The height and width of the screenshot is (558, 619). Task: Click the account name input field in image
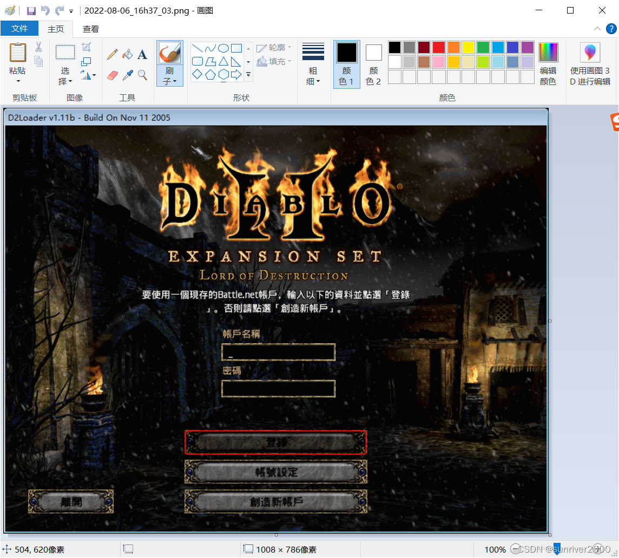(x=278, y=352)
